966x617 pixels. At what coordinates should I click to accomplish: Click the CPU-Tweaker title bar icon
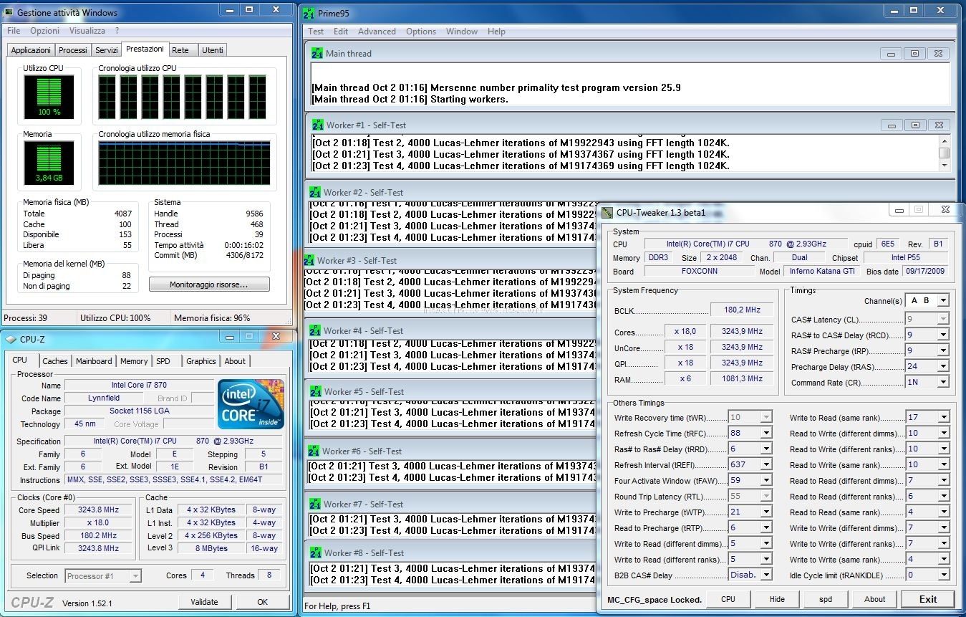click(607, 212)
